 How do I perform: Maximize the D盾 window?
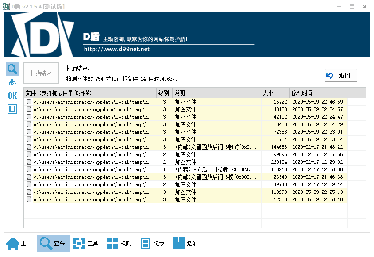tap(352, 7)
